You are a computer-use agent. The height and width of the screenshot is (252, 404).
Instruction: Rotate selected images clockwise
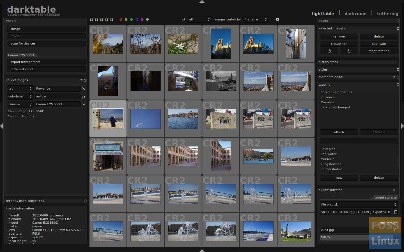click(349, 51)
